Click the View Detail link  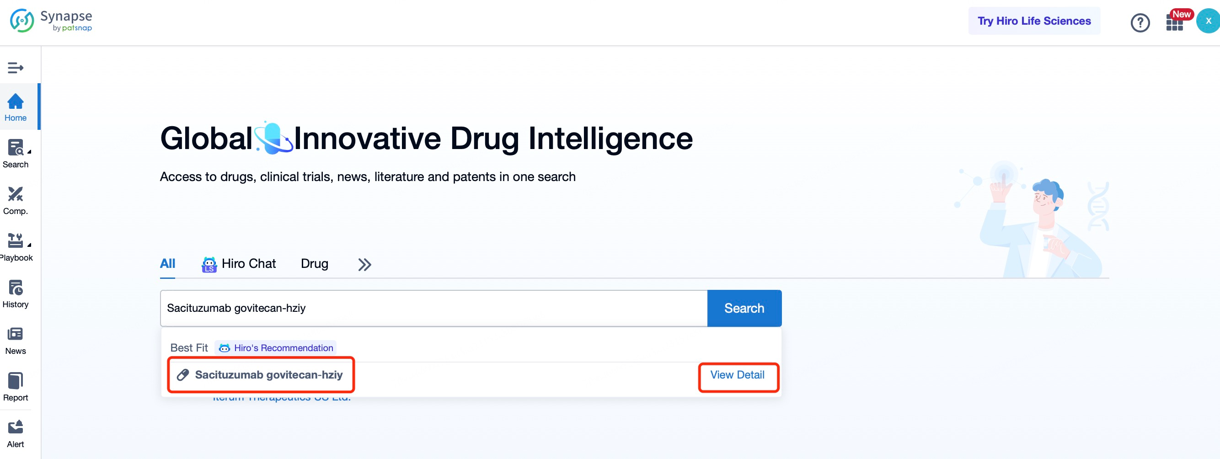(x=737, y=375)
